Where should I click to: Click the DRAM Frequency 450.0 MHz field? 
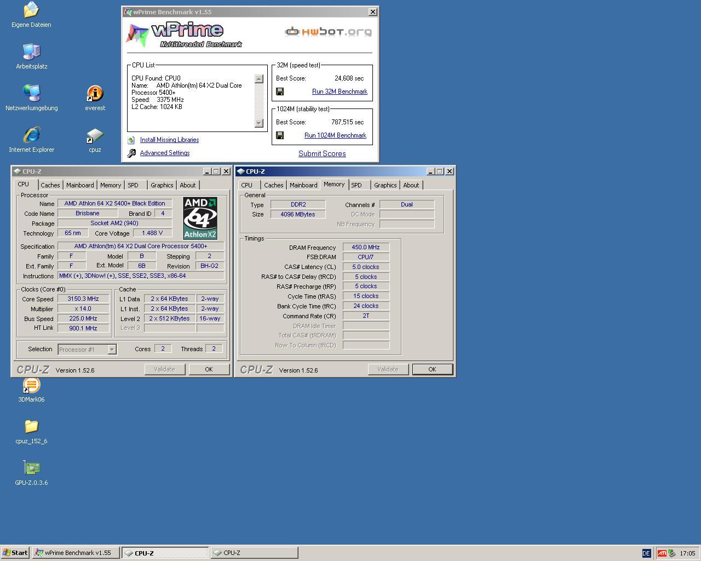tap(366, 247)
